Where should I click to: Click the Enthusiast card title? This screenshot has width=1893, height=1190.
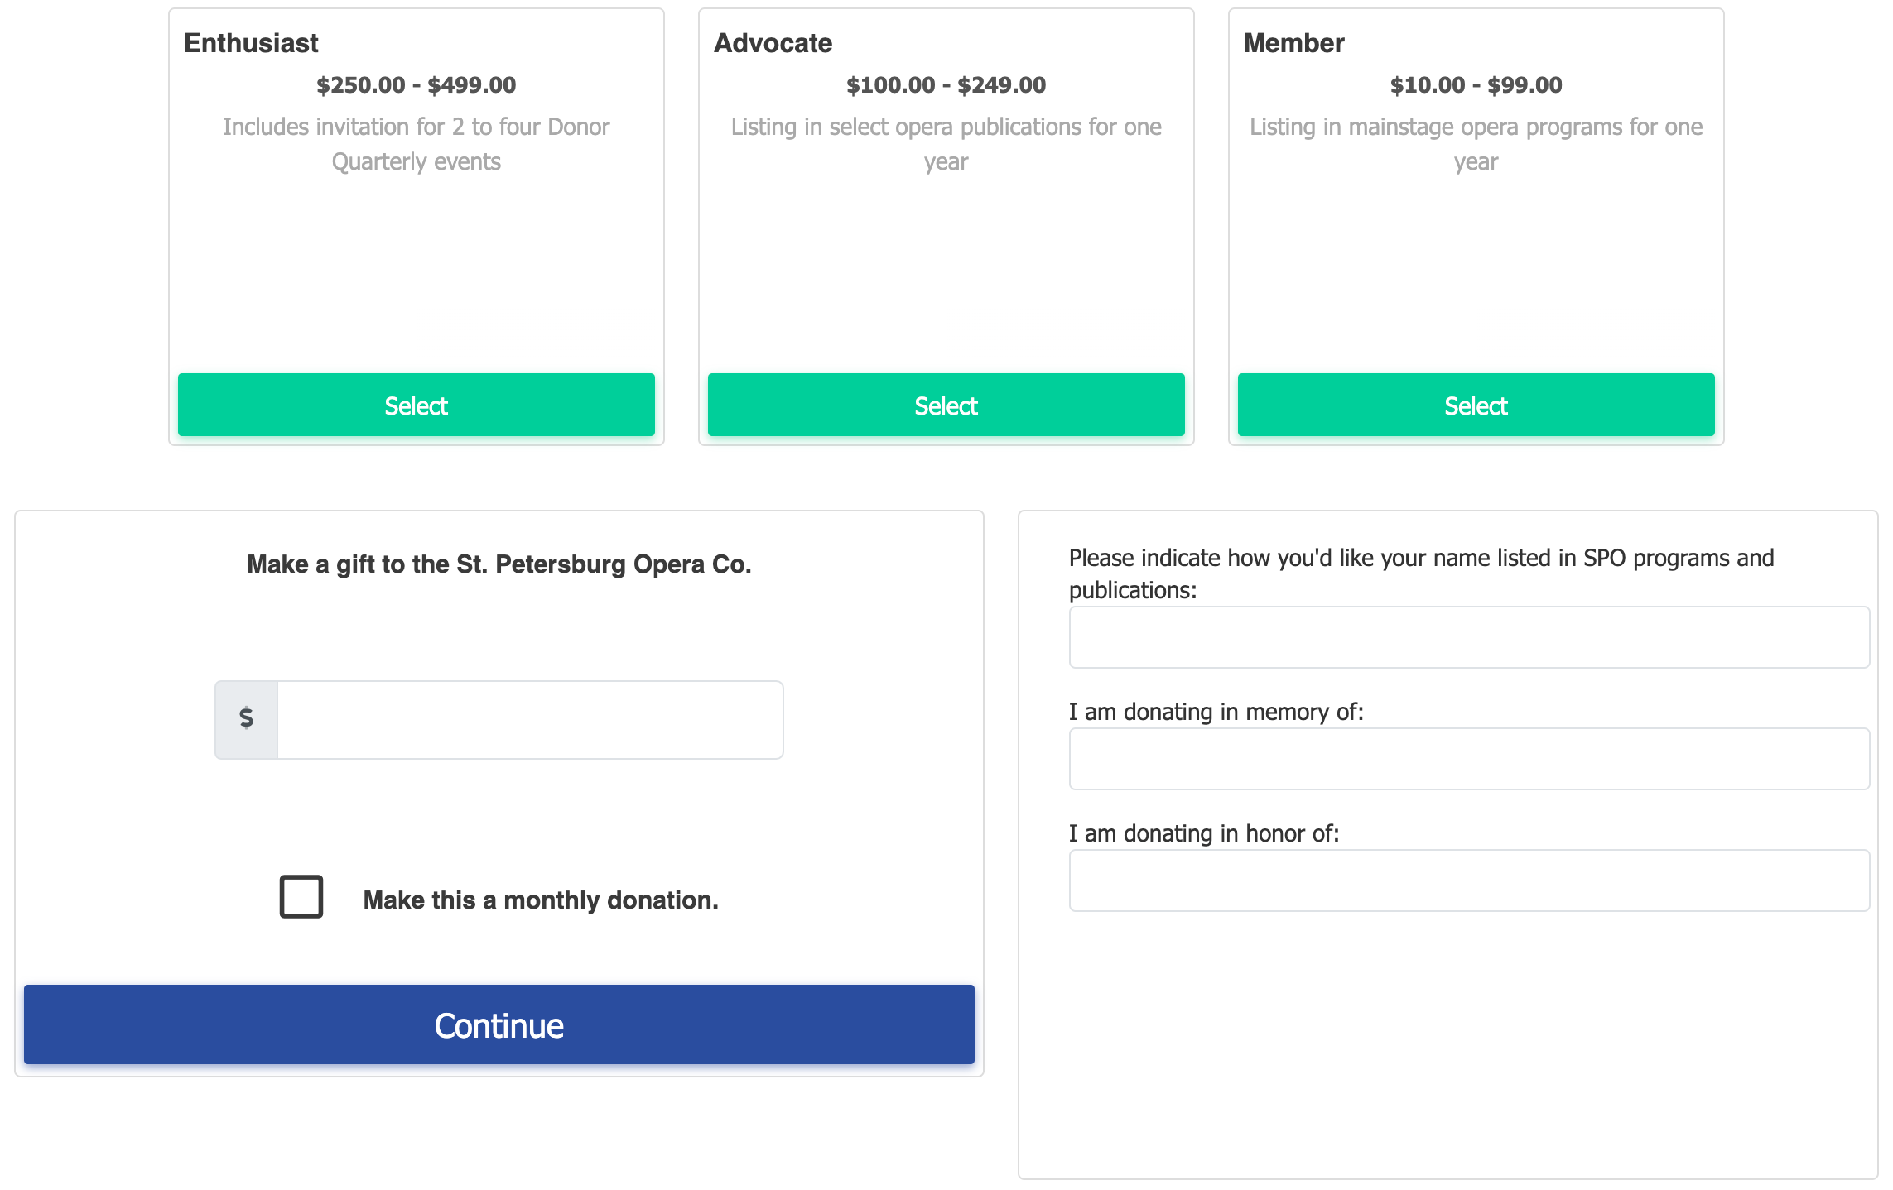(251, 43)
